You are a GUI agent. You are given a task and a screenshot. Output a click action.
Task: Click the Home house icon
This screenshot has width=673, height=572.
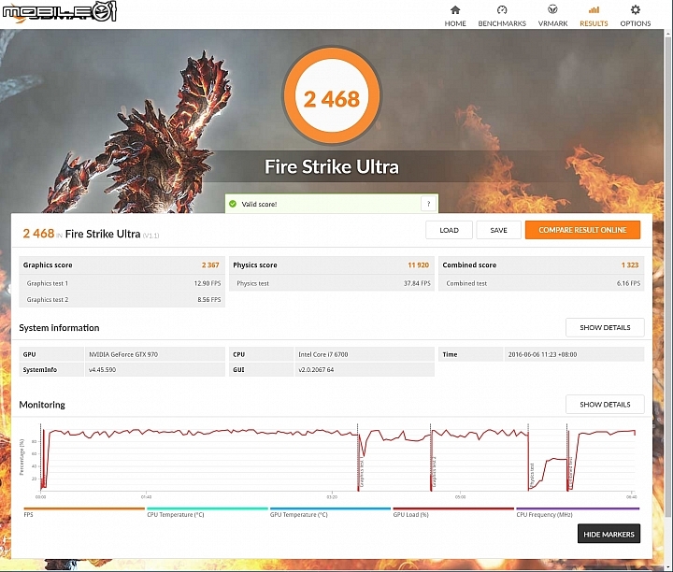point(455,10)
